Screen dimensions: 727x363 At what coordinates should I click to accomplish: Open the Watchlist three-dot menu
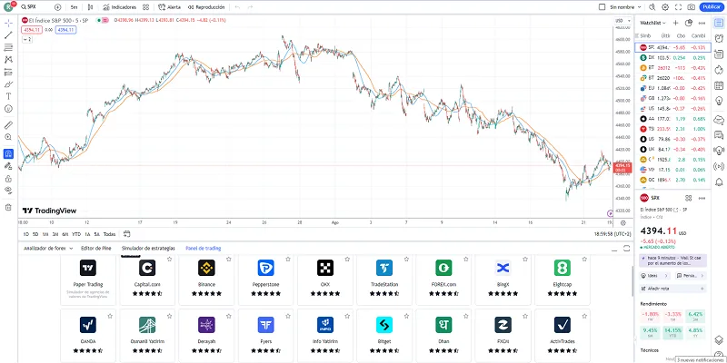(702, 23)
